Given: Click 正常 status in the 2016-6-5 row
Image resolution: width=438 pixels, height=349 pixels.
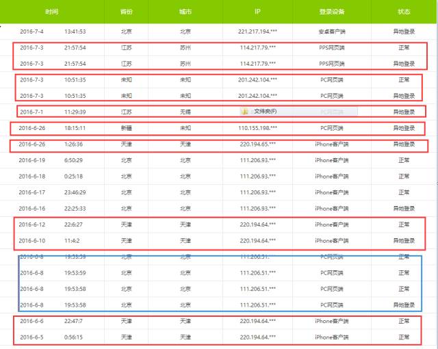Looking at the screenshot, I should pyautogui.click(x=404, y=337).
